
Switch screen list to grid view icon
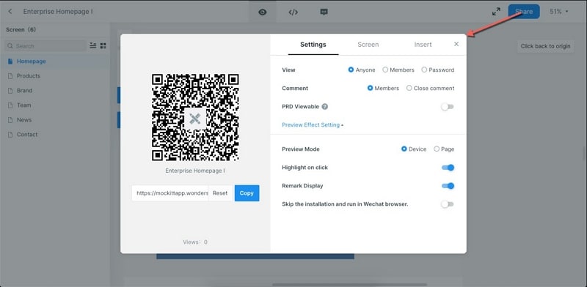click(103, 45)
